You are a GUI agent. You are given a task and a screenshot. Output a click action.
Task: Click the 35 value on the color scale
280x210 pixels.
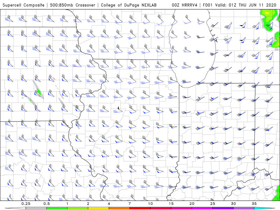254,204
